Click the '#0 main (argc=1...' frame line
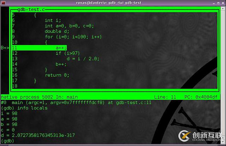Viewport: 226px width, 146px height. pyautogui.click(x=76, y=103)
